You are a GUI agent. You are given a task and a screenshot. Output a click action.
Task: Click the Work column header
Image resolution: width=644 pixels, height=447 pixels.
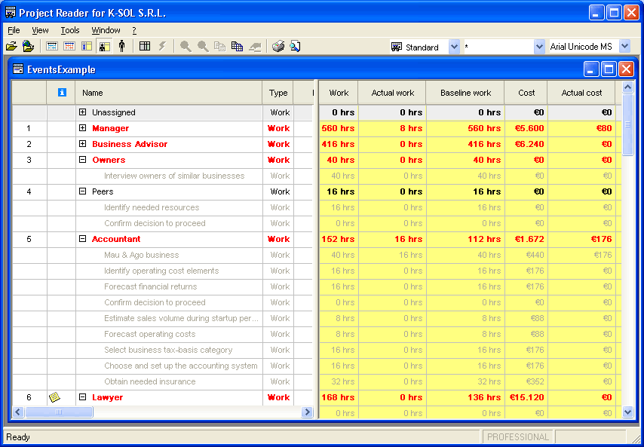[339, 93]
